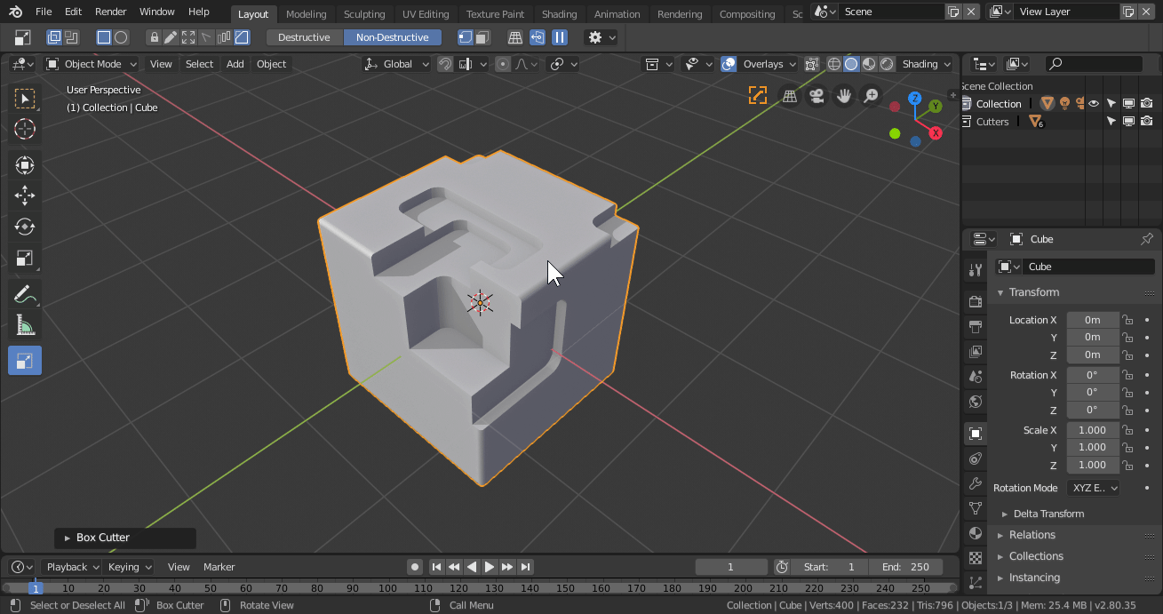Select the Box Cutter tool in the toolbar

pos(25,361)
